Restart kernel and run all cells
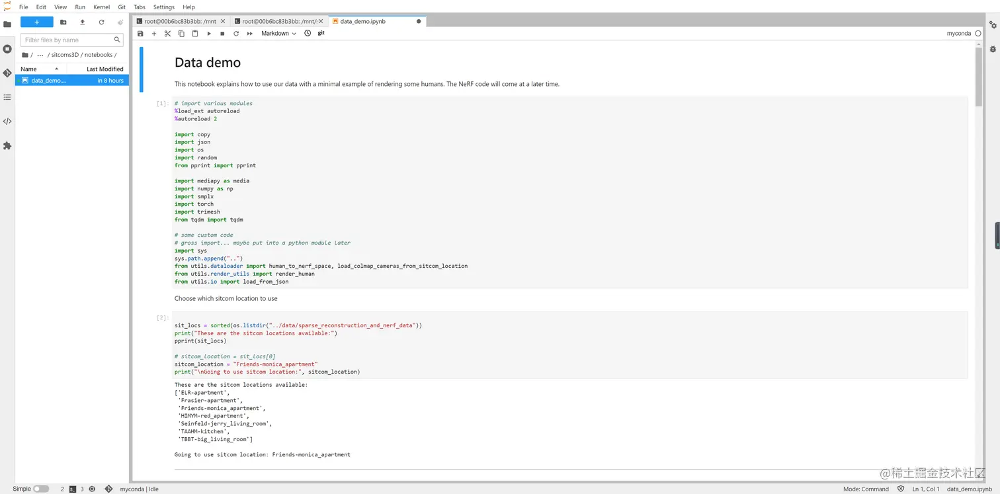The image size is (1000, 494). click(x=250, y=34)
